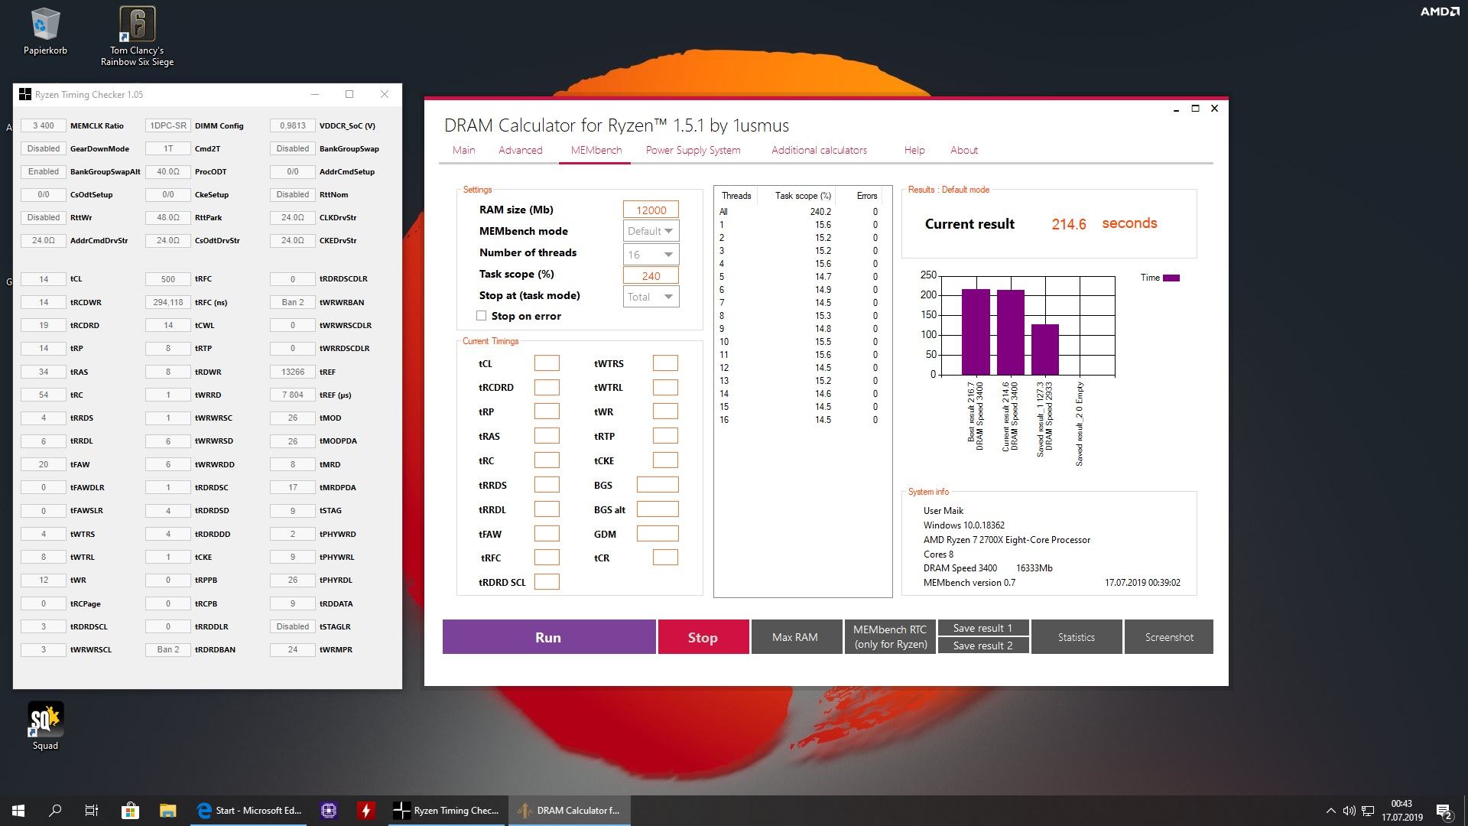Start the benchmark with Run button
The image size is (1468, 826).
click(548, 637)
